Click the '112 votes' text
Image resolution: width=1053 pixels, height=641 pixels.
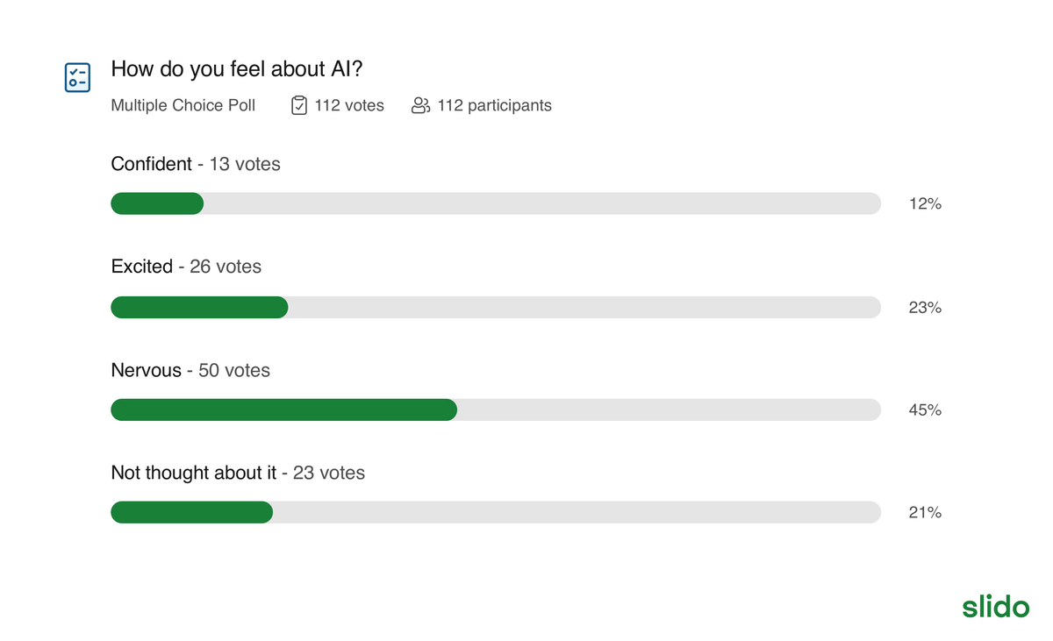pyautogui.click(x=349, y=106)
